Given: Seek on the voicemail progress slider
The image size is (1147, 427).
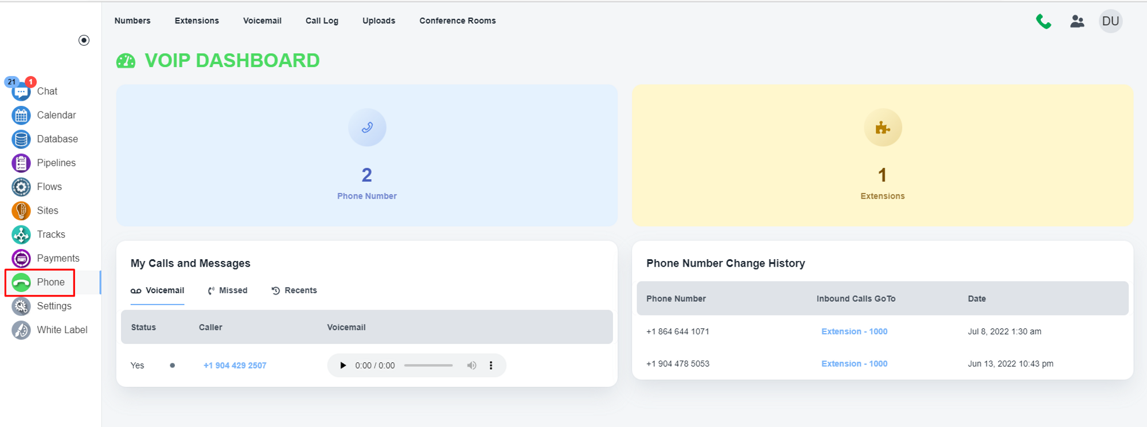Looking at the screenshot, I should (428, 366).
